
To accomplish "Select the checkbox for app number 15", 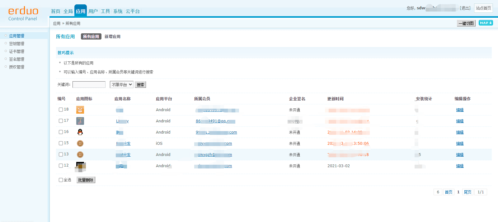I will click(x=61, y=143).
